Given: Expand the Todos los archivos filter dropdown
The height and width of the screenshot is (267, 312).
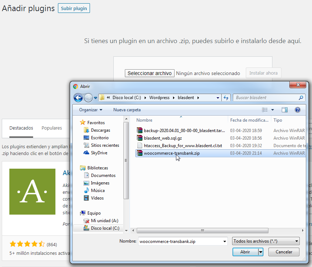Looking at the screenshot, I should pyautogui.click(x=266, y=241).
